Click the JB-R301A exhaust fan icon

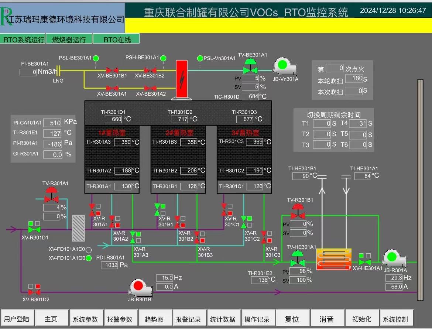tap(391, 257)
